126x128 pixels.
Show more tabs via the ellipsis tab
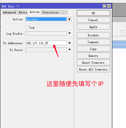64,12
